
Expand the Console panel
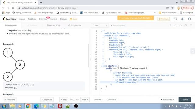pyautogui.click(x=98, y=100)
